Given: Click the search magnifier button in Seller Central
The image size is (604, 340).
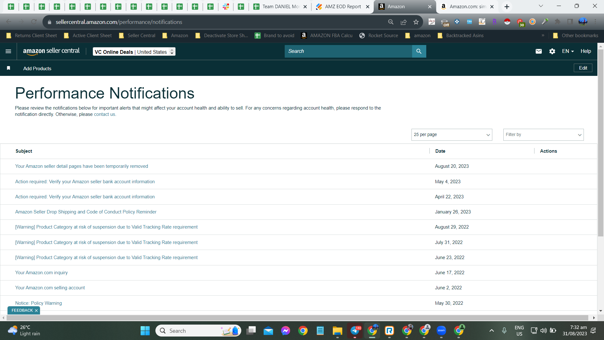Looking at the screenshot, I should click(419, 51).
